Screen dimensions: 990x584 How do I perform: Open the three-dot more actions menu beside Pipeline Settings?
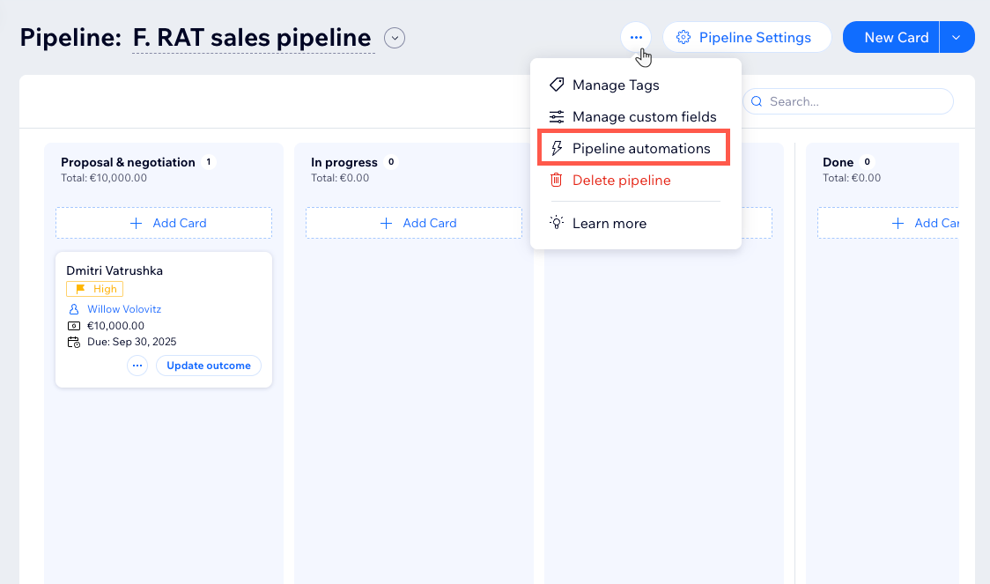click(636, 37)
